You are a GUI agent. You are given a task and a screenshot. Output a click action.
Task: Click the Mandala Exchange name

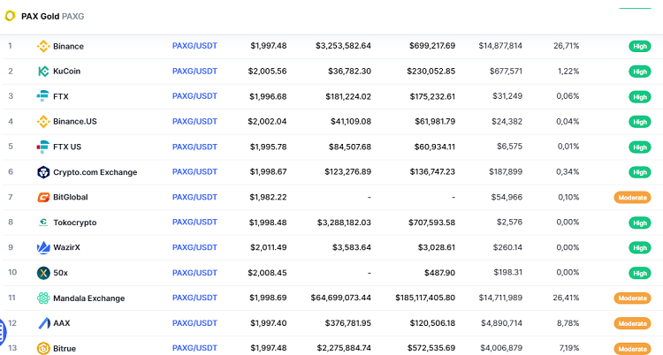click(88, 298)
